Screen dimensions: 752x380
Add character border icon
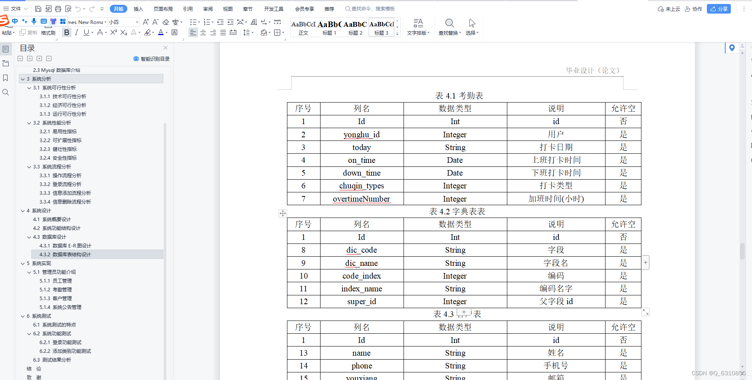(x=174, y=32)
